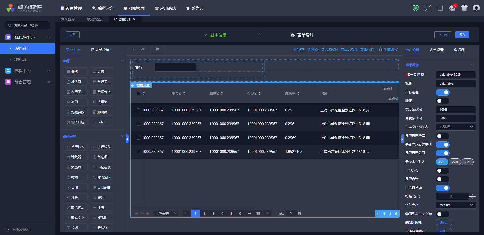Click the security shield icon in header
Viewport: 484px width, 235px height.
415,8
